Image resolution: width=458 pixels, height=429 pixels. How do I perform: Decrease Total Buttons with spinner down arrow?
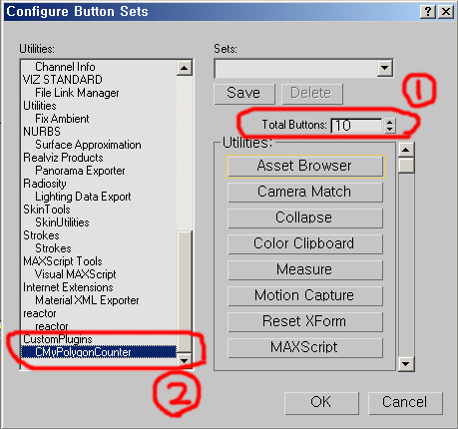[390, 130]
